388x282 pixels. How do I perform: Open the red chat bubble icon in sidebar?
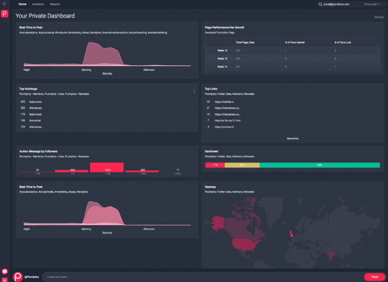pos(5,271)
